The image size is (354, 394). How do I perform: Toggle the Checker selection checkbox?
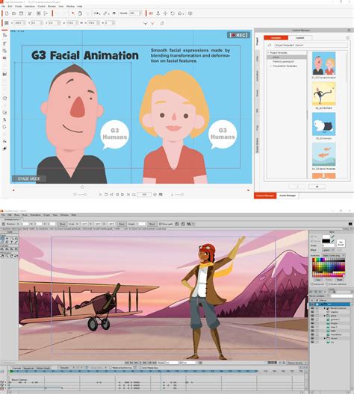click(x=327, y=284)
